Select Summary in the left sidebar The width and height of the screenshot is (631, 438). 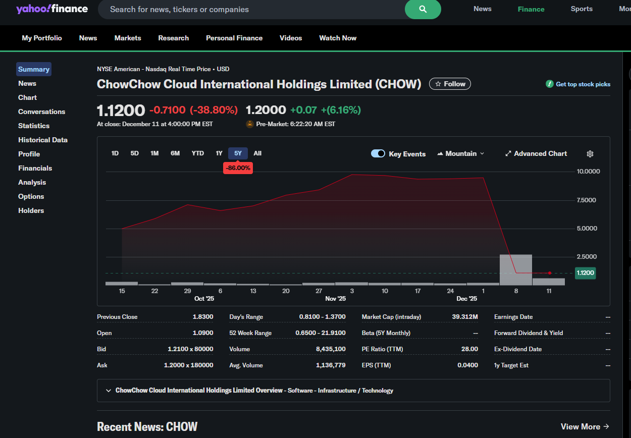34,70
